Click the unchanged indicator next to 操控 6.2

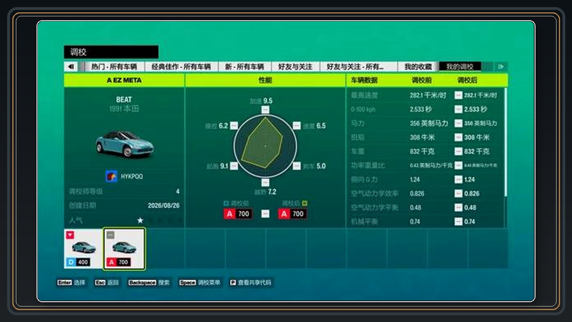[234, 126]
